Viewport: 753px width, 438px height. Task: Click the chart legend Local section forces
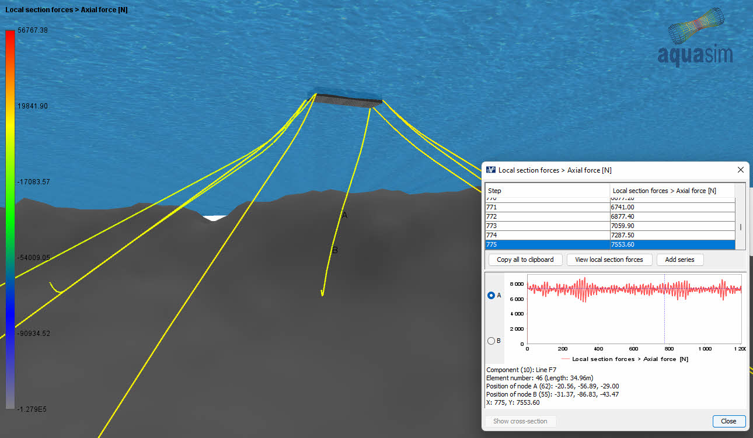[x=624, y=359]
